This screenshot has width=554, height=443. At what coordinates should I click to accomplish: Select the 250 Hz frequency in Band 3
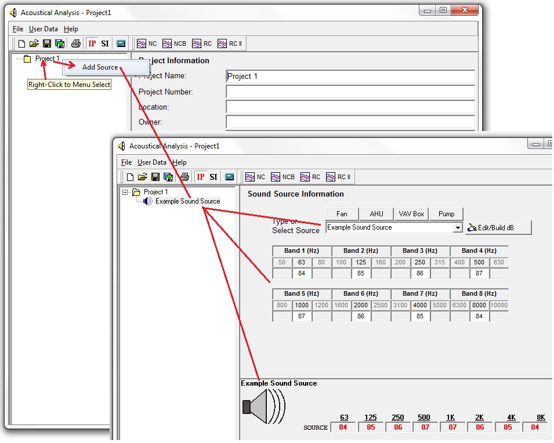click(420, 263)
